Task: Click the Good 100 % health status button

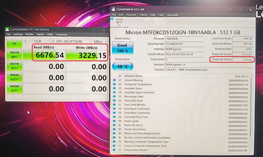Action: (123, 48)
